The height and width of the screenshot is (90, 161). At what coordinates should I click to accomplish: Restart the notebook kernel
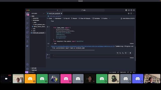click(74, 18)
